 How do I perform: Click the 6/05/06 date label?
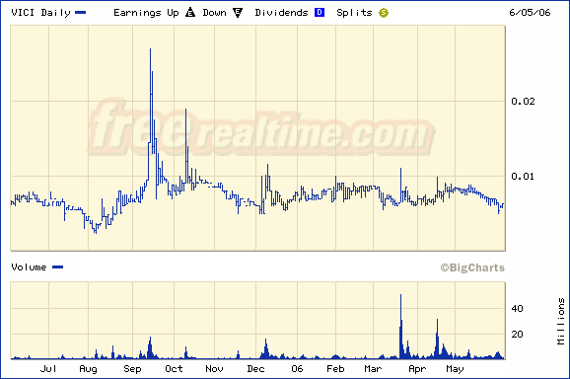[530, 13]
